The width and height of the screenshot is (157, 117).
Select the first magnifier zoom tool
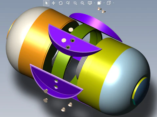point(68,3)
